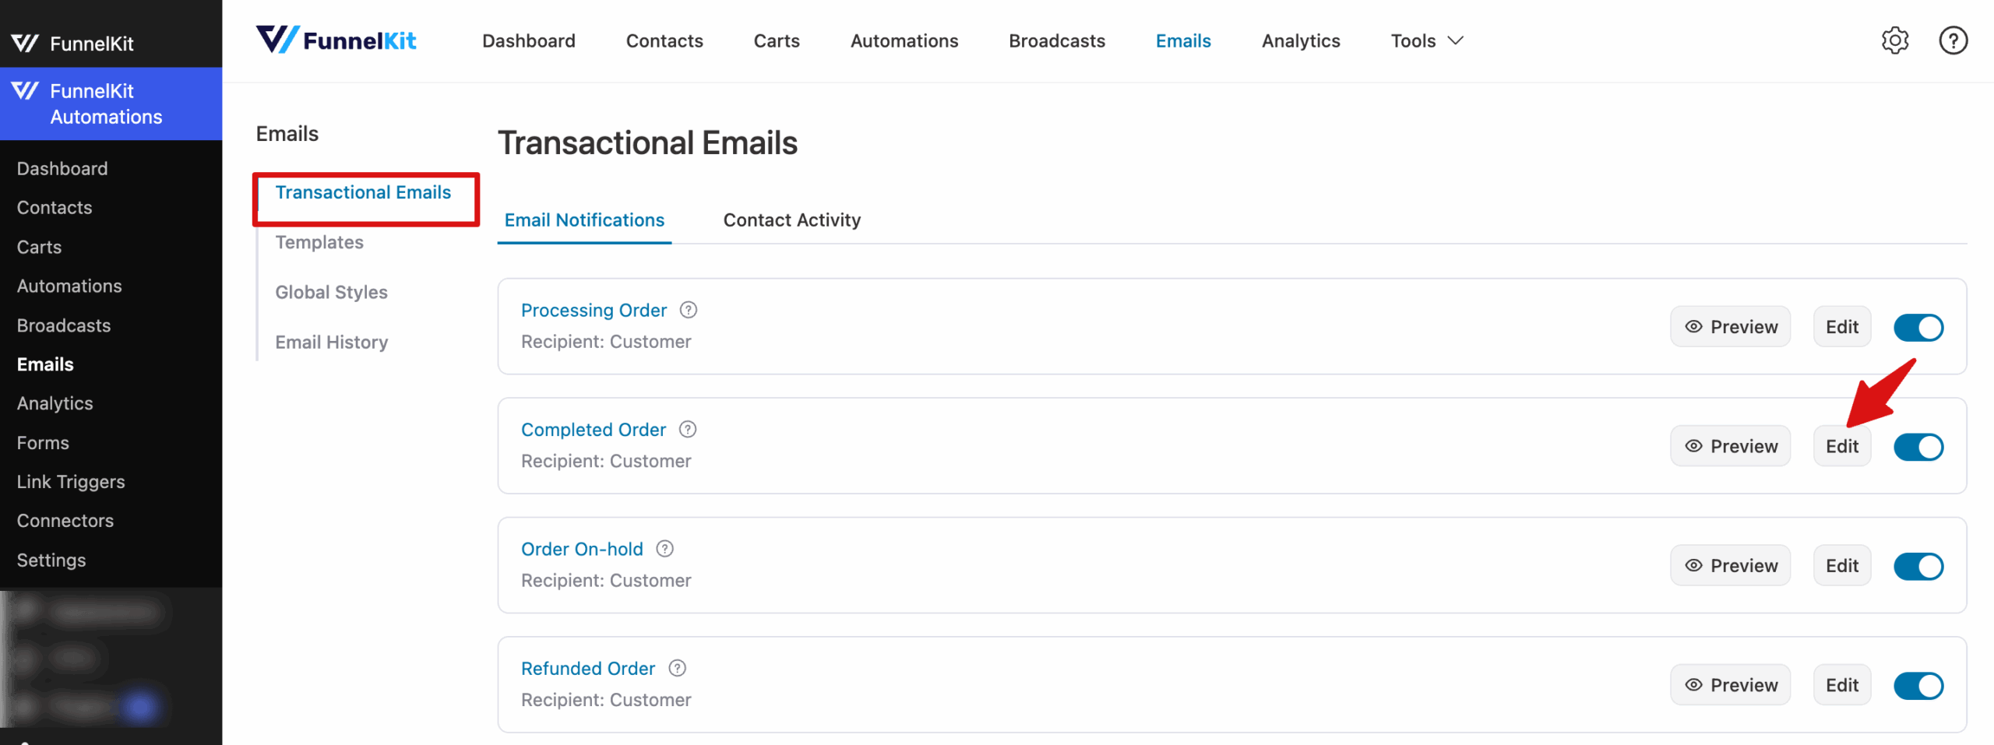Image resolution: width=1994 pixels, height=745 pixels.
Task: Open Contacts in top navigation
Action: (664, 40)
